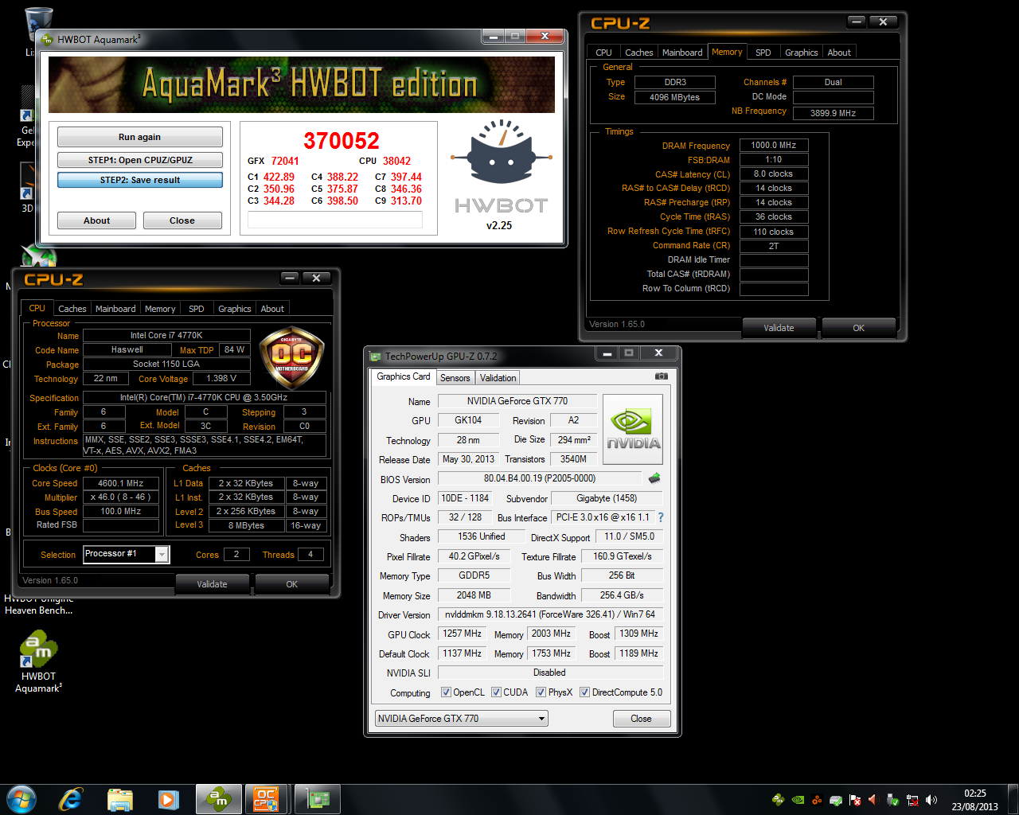Click Validate in CPU-Z memory window

click(x=779, y=328)
